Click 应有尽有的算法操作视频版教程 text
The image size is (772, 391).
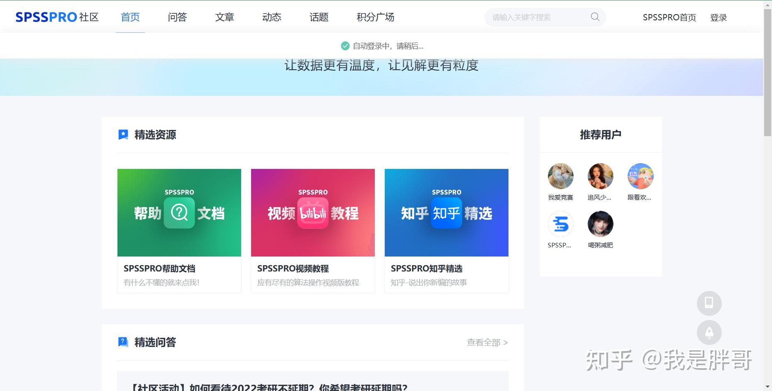tap(308, 283)
